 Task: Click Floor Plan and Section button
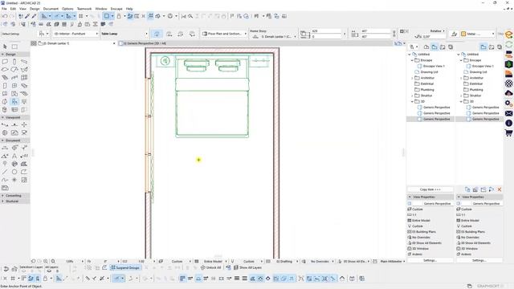224,34
